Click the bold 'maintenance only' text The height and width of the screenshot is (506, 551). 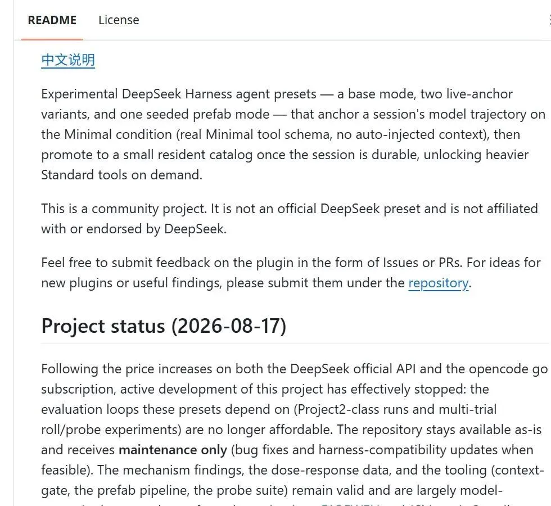point(173,450)
